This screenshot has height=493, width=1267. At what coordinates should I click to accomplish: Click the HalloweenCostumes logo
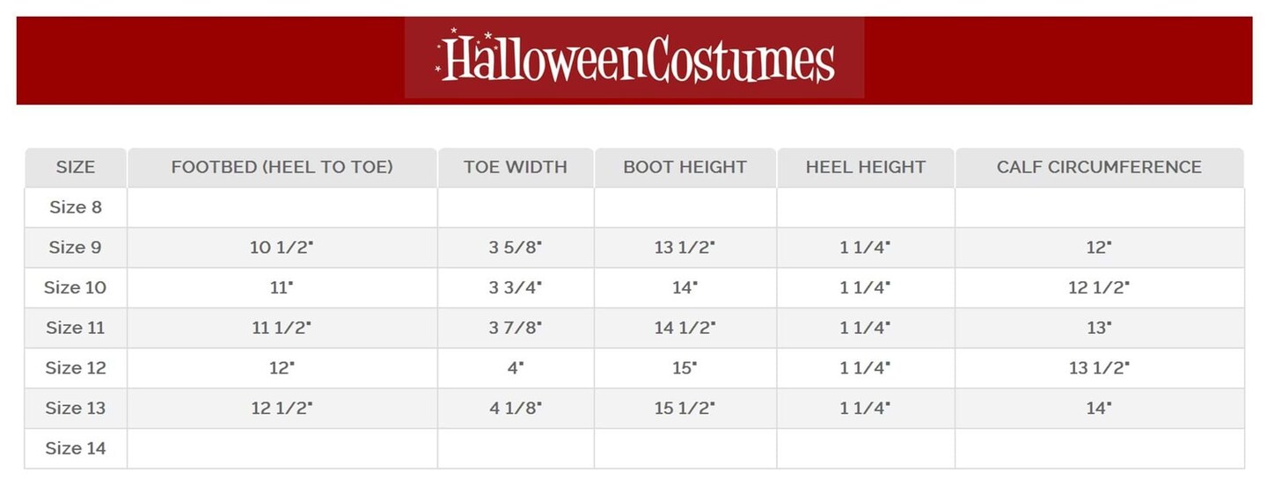(634, 58)
